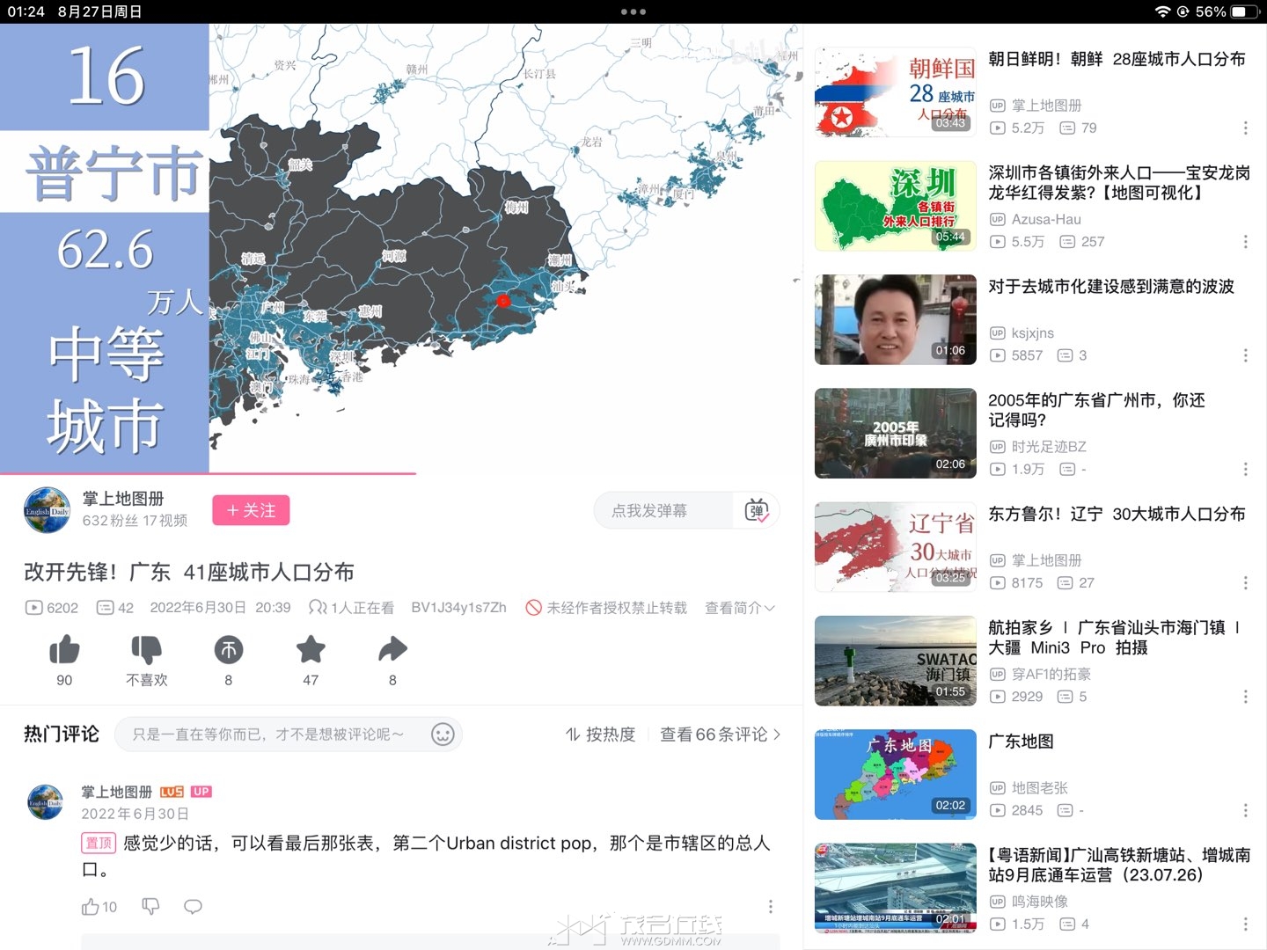Favorite the video with star icon
The image size is (1267, 950).
(x=311, y=650)
